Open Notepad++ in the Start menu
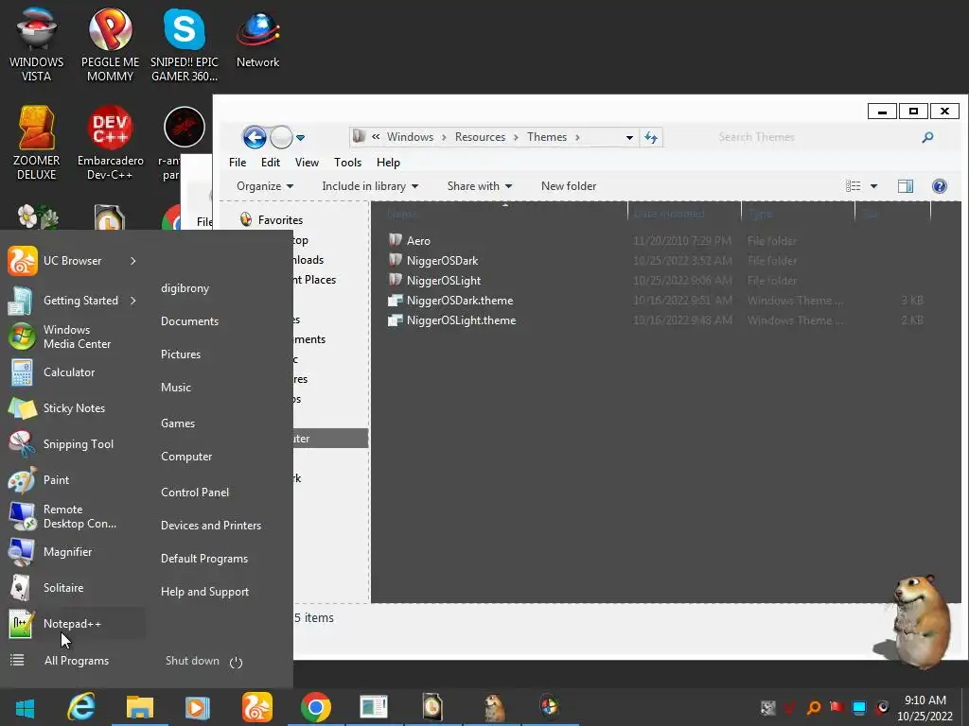 coord(72,624)
